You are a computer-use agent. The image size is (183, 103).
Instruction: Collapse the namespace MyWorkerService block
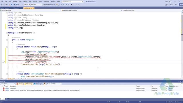click(x=7, y=33)
